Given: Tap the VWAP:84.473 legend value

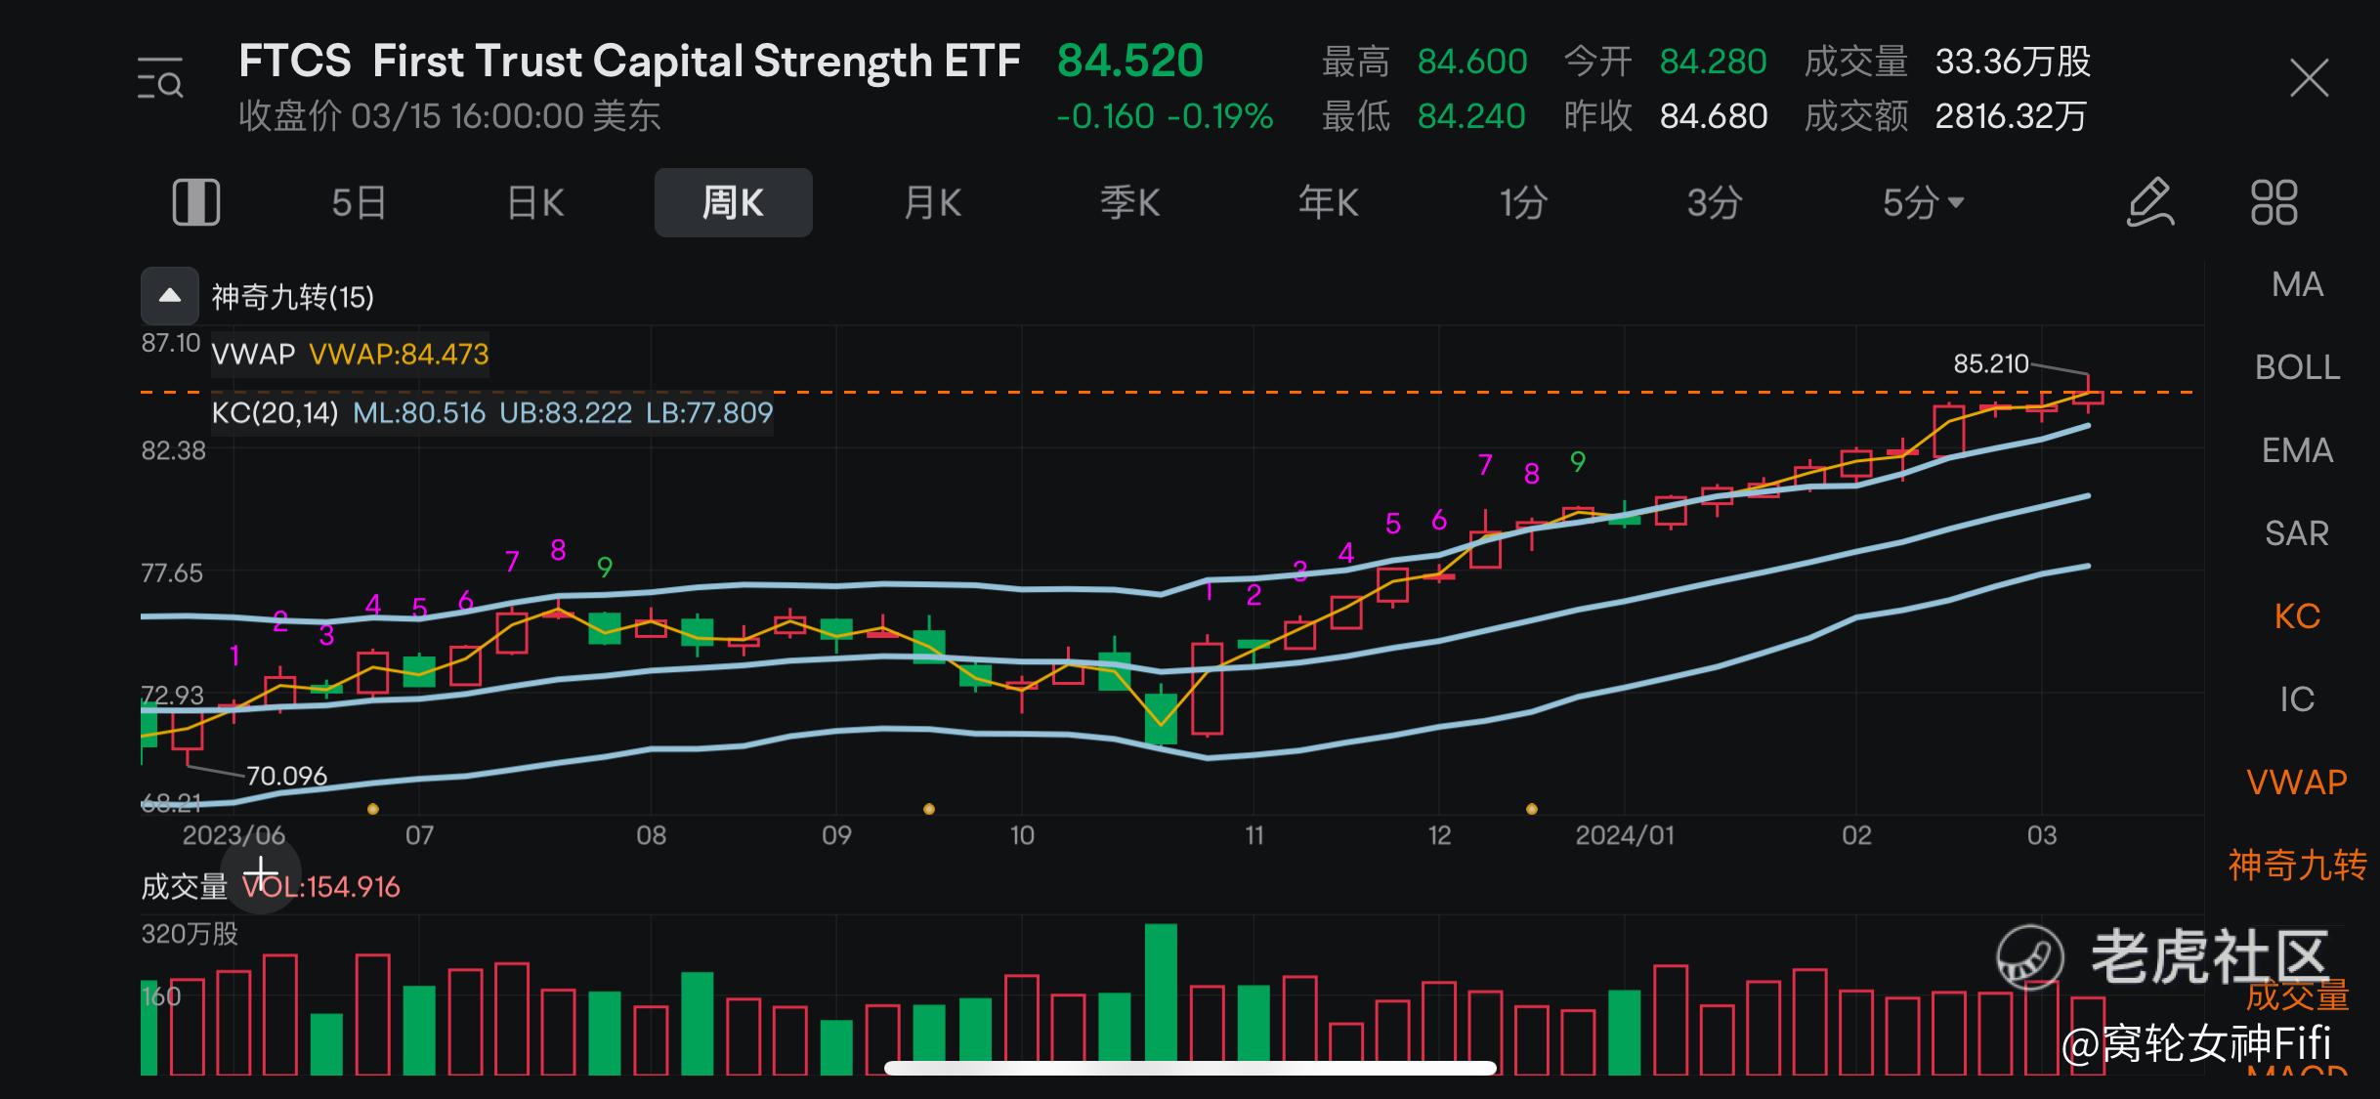Looking at the screenshot, I should 399,354.
